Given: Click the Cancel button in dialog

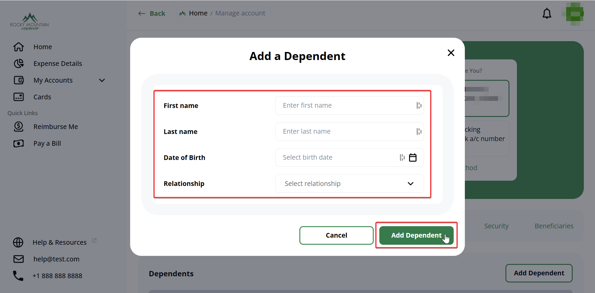Looking at the screenshot, I should 336,235.
